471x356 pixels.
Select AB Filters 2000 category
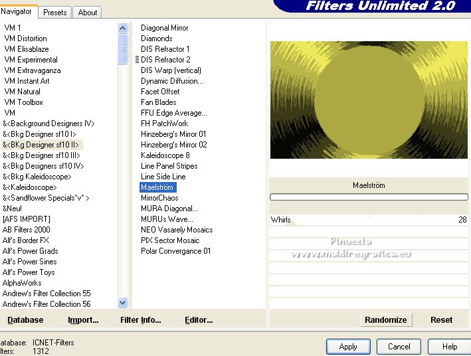[26, 230]
